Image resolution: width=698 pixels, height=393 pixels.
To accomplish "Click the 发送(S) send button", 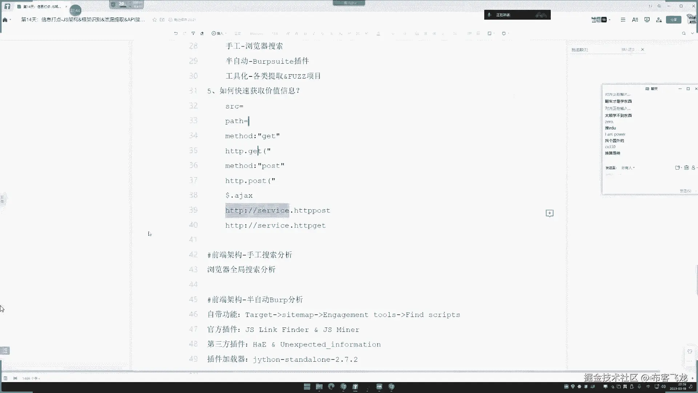I will [685, 191].
